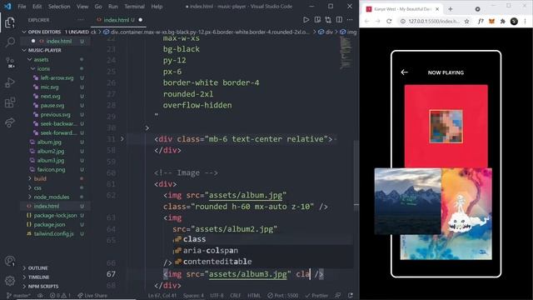Bookmark this page with the star icon
Image resolution: width=533 pixels, height=300 pixels.
[466, 21]
